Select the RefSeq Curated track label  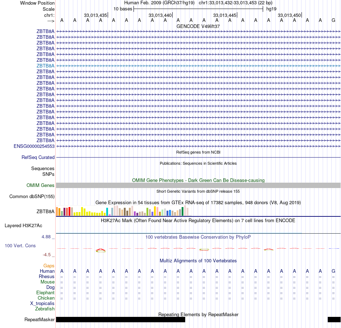tap(38, 158)
